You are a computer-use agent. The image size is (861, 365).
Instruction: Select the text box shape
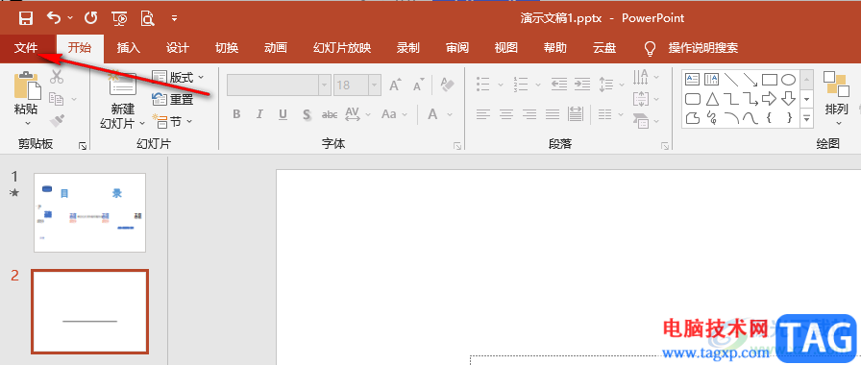click(x=692, y=80)
